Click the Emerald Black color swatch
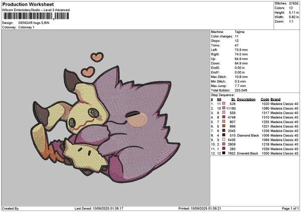301x212 pixels. (224, 153)
